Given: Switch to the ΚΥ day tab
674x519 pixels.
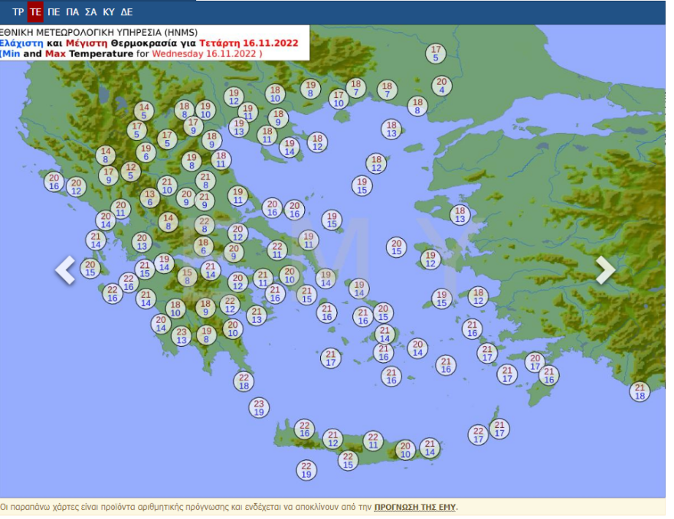Looking at the screenshot, I should coord(109,12).
